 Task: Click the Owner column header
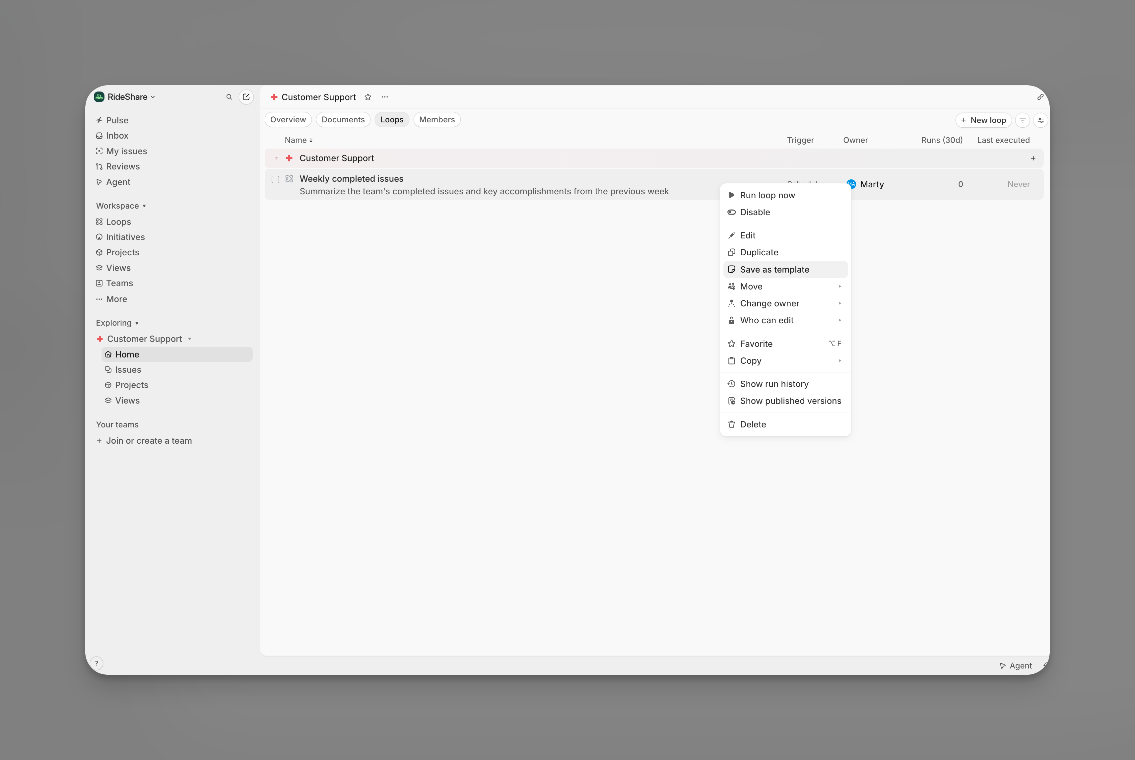[x=855, y=140]
